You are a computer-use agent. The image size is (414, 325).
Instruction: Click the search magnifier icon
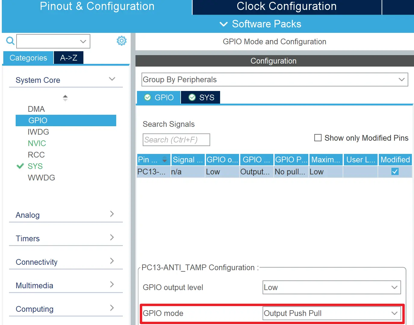(10, 41)
